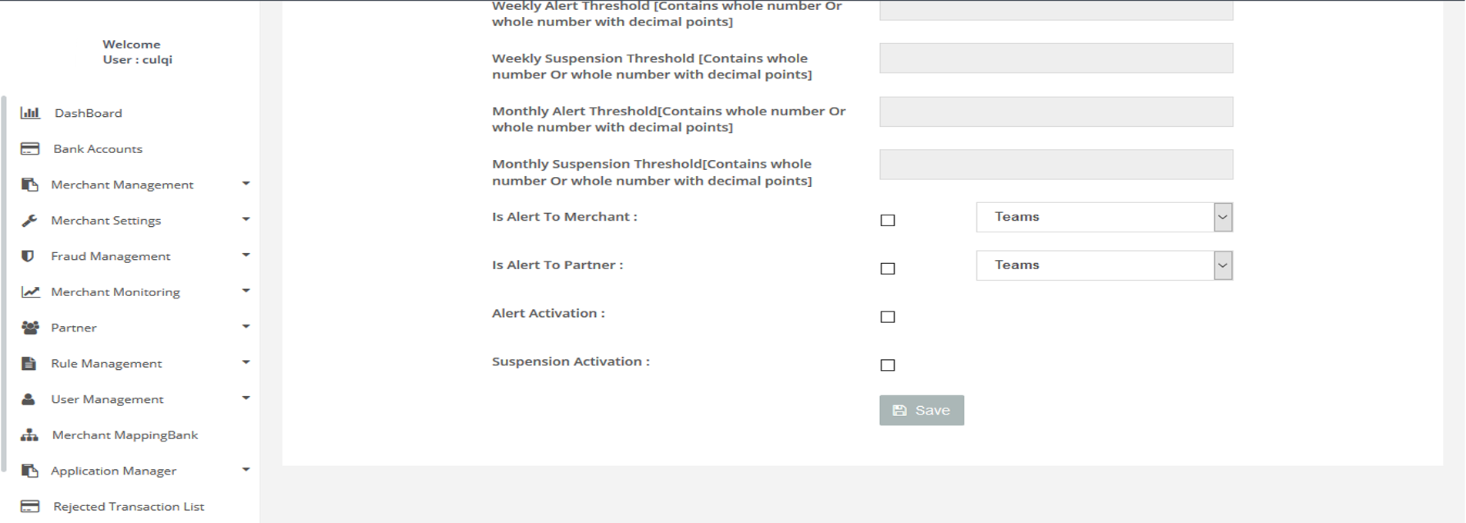The height and width of the screenshot is (523, 1466).
Task: Click the Application Manager menu link
Action: (x=113, y=471)
